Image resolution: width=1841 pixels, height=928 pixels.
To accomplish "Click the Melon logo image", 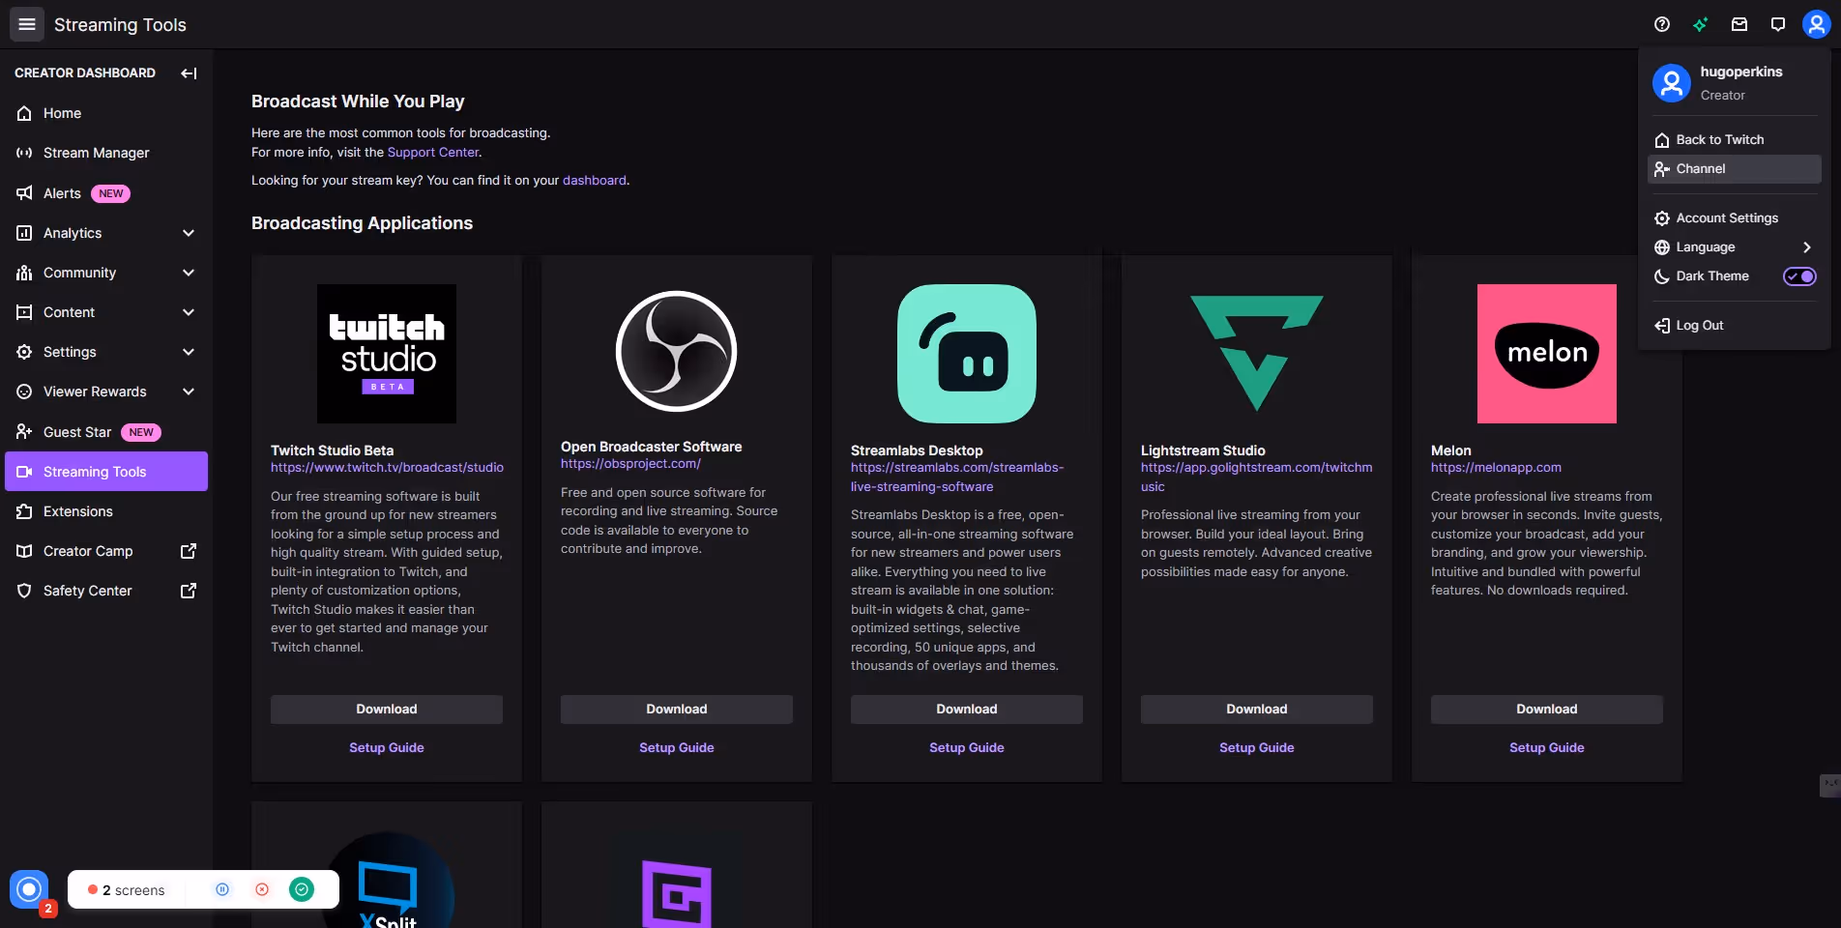I will pos(1547,354).
